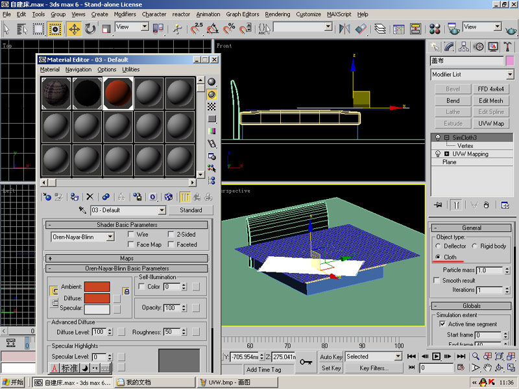Open the Layer Manager icon
Screen dimensions: 519x389
click(x=380, y=29)
